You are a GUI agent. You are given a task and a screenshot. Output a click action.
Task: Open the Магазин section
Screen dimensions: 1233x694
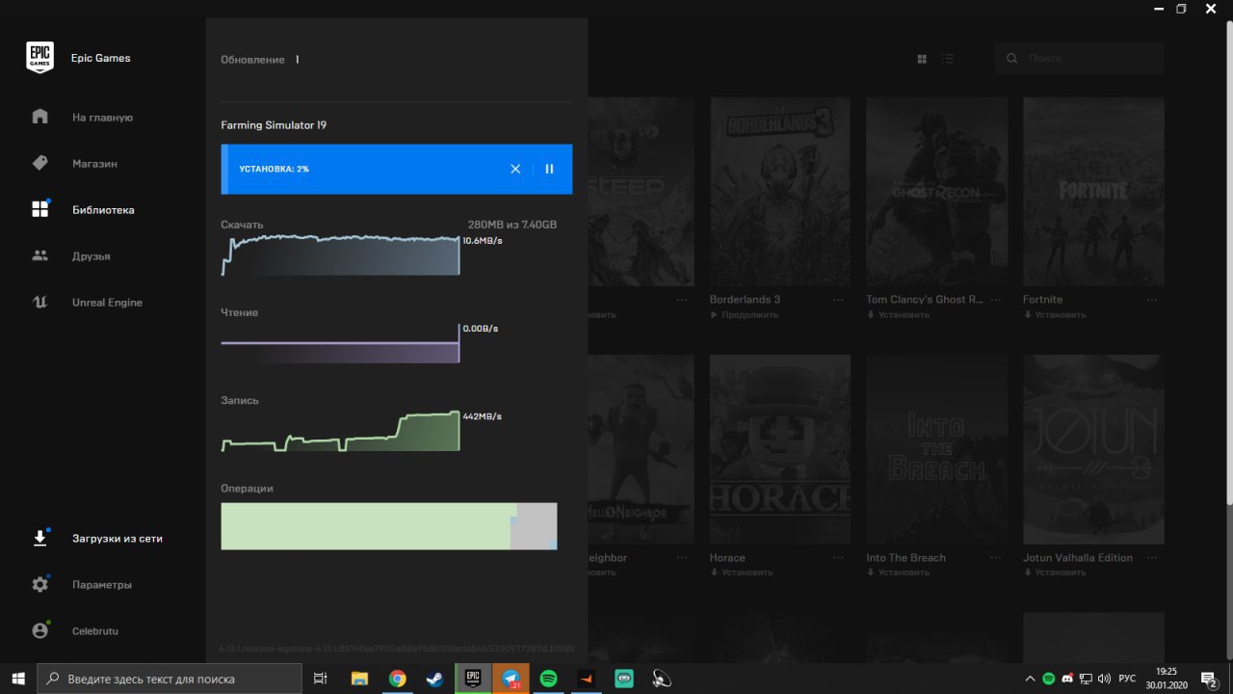(x=94, y=164)
